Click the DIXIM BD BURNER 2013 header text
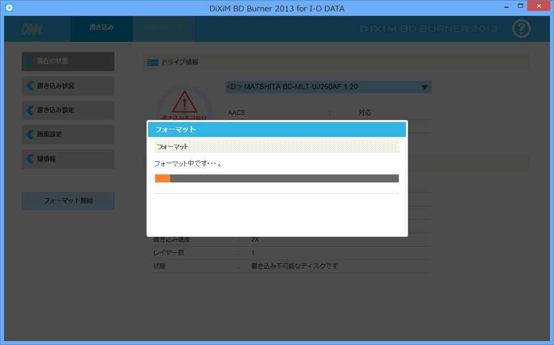The image size is (554, 345). 428,29
